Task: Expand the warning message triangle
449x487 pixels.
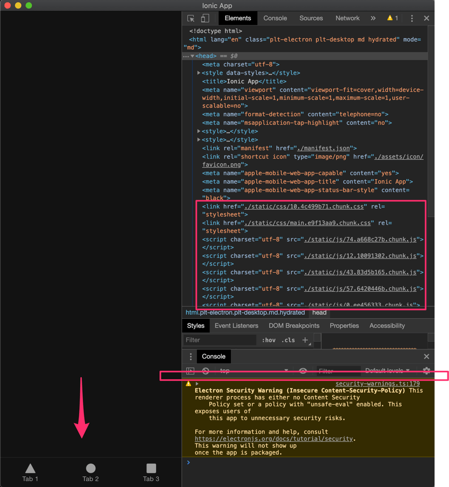Action: tap(197, 384)
